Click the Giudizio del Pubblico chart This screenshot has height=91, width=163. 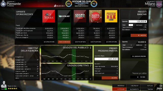point(67,54)
